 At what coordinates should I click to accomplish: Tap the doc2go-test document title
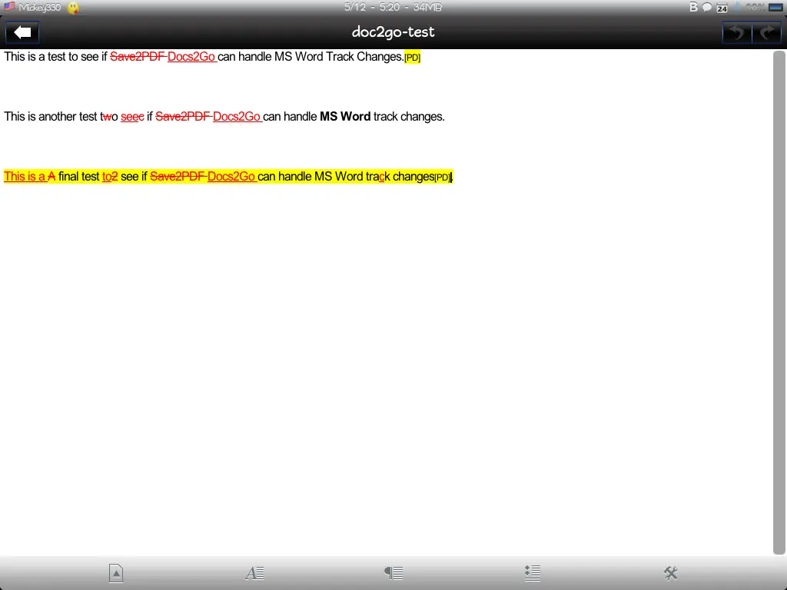pos(393,32)
